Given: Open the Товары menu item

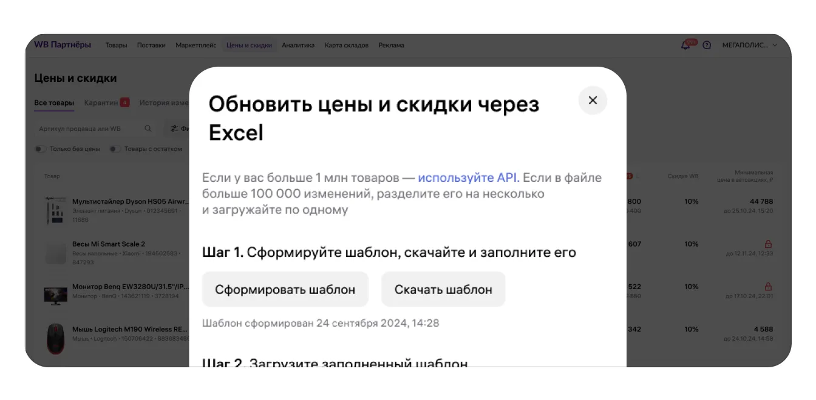Looking at the screenshot, I should click(116, 45).
